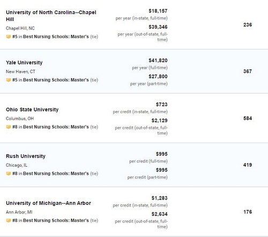This screenshot has width=268, height=237.
Task: Select the 419 enrollment value for Rush
Action: tap(248, 165)
